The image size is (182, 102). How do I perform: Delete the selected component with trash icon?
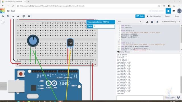(x=8, y=16)
